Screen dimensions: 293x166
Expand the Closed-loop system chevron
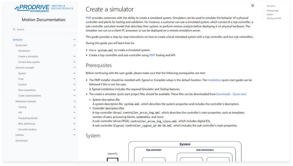pyautogui.click(x=74, y=62)
